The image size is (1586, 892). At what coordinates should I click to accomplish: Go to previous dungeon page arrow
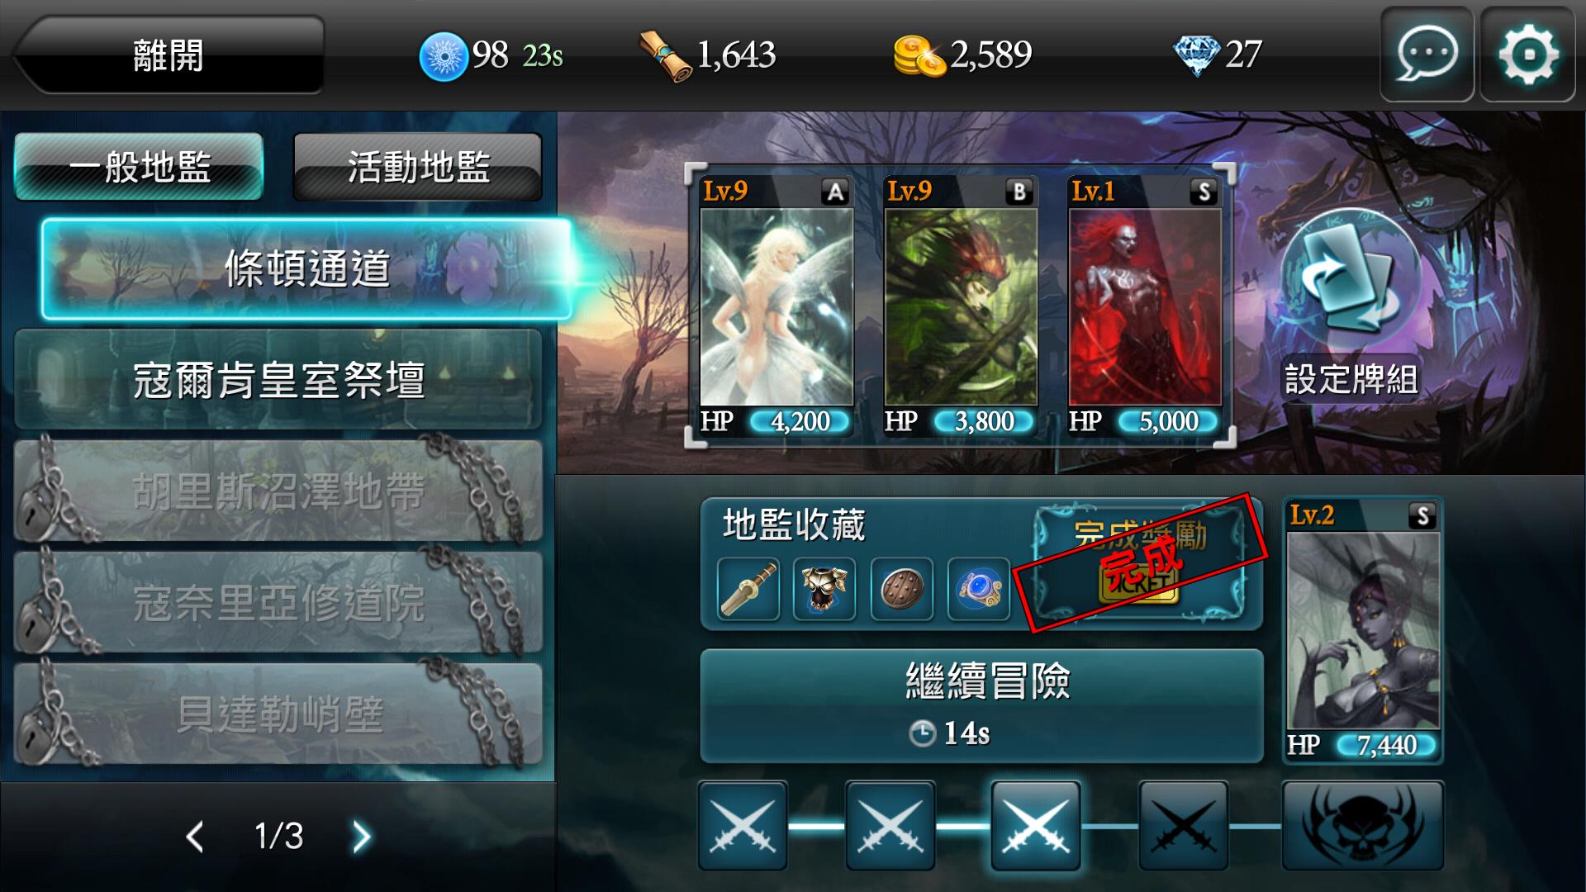point(195,837)
